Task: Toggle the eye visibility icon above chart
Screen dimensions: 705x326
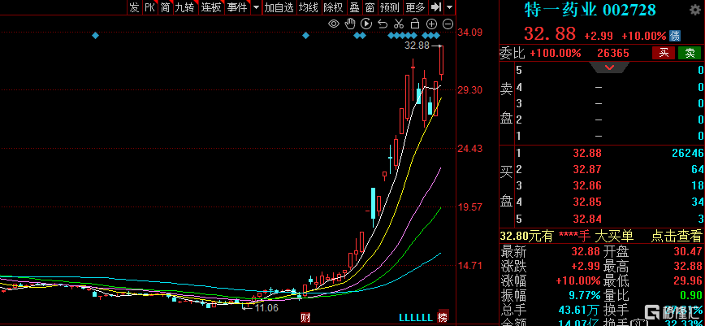Action: pyautogui.click(x=333, y=24)
